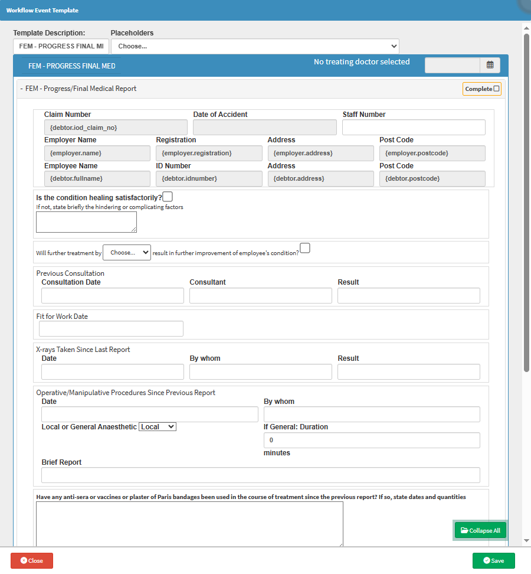This screenshot has width=531, height=574.
Task: Click the Staff Number input field
Action: point(414,127)
